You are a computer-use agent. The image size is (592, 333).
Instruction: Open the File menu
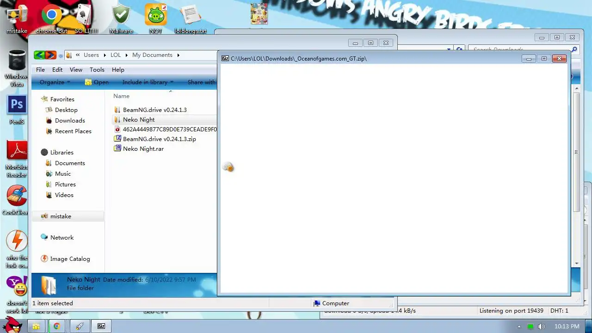pos(40,69)
